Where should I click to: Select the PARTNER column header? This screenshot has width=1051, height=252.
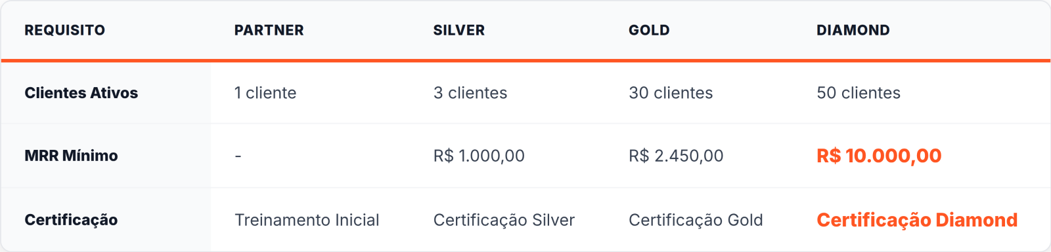pyautogui.click(x=269, y=30)
